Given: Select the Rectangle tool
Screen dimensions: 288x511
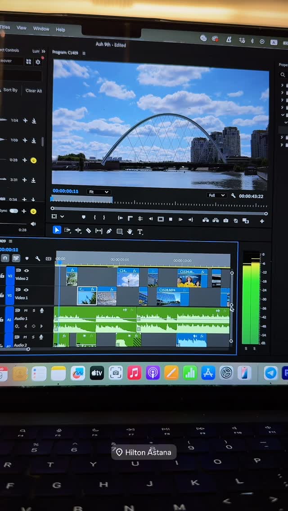Looking at the screenshot, I should tap(119, 231).
